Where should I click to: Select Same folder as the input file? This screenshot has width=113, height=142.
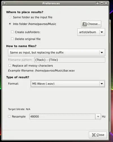click(10, 17)
